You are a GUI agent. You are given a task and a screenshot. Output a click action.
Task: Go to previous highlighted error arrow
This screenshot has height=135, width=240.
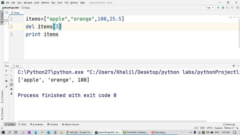(235, 17)
